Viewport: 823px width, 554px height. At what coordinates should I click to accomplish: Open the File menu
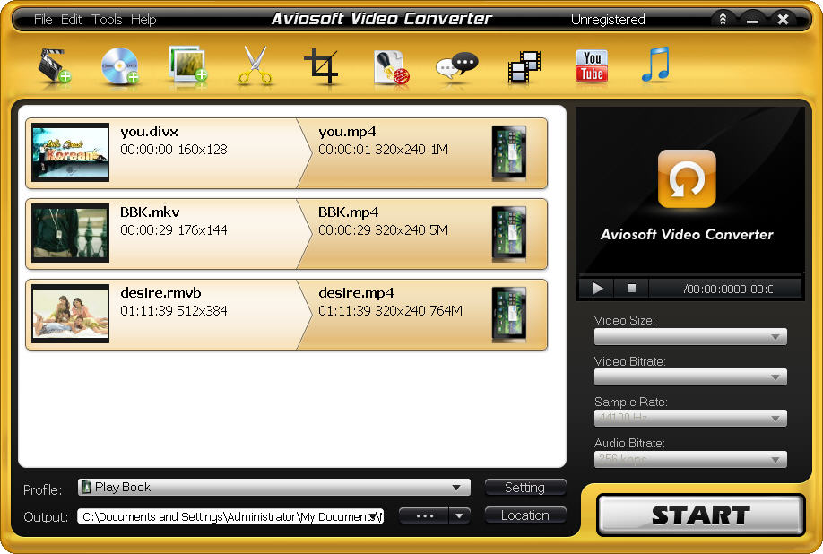[x=43, y=20]
